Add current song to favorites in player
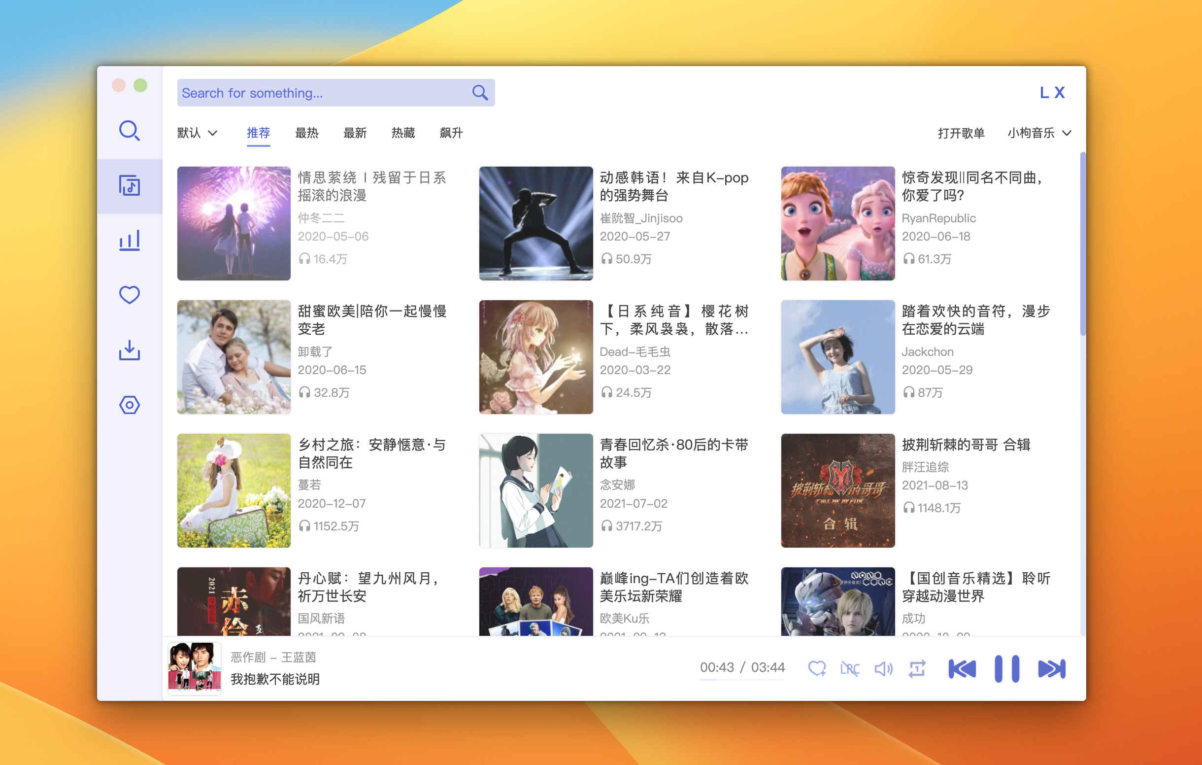The image size is (1202, 765). pos(817,668)
